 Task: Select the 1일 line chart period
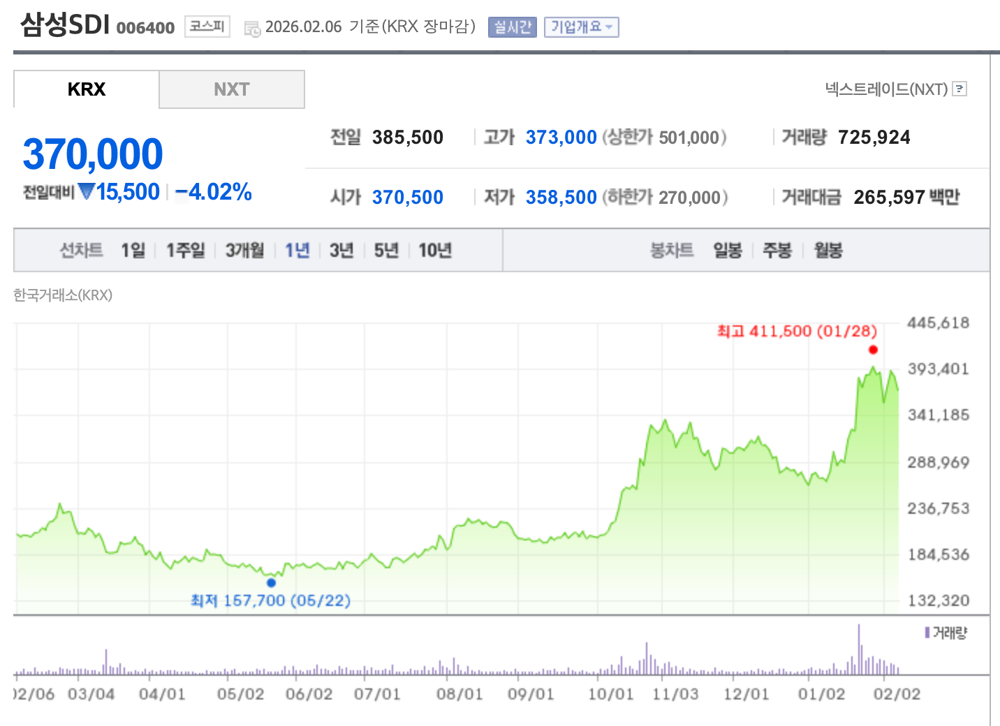133,250
